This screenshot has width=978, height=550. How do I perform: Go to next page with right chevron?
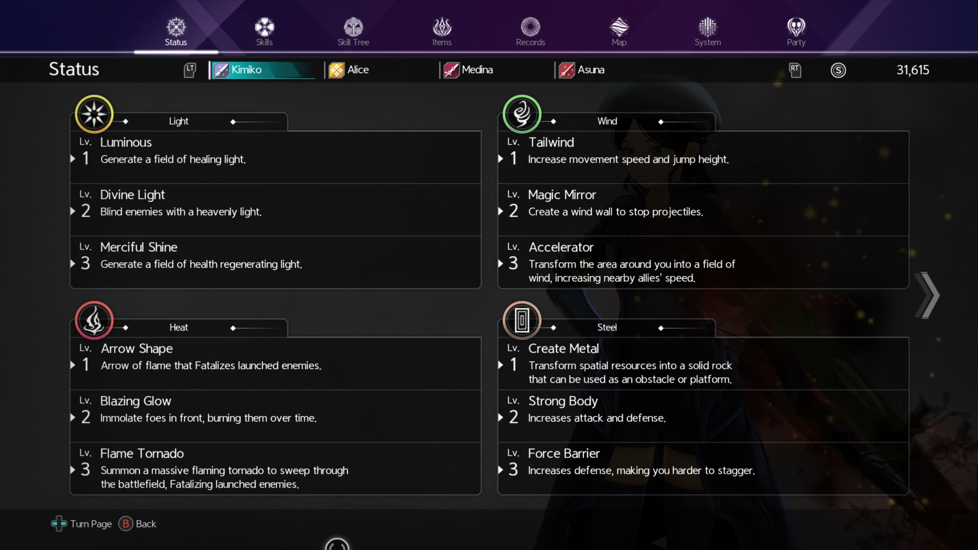[x=927, y=296]
